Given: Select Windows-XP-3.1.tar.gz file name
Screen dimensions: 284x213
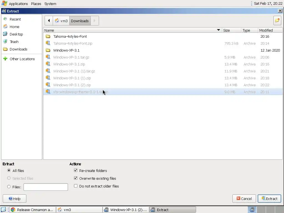Looking at the screenshot, I should (71, 57).
